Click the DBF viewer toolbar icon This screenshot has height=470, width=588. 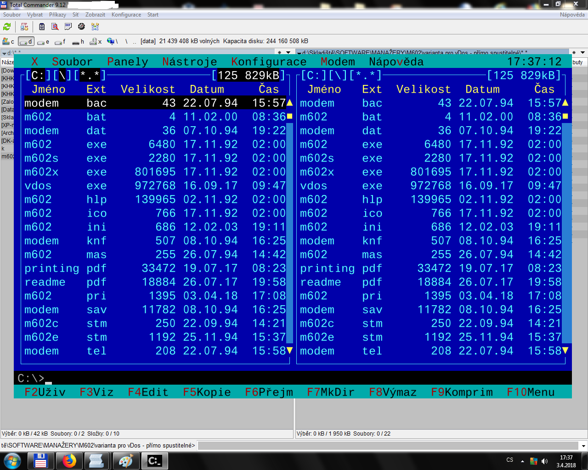click(x=68, y=27)
